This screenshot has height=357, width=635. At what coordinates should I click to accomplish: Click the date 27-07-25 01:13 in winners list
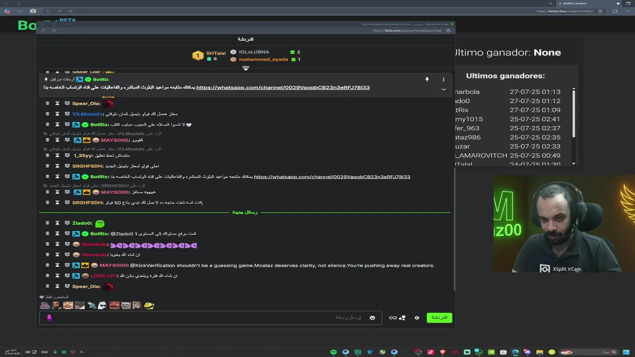coord(535,92)
